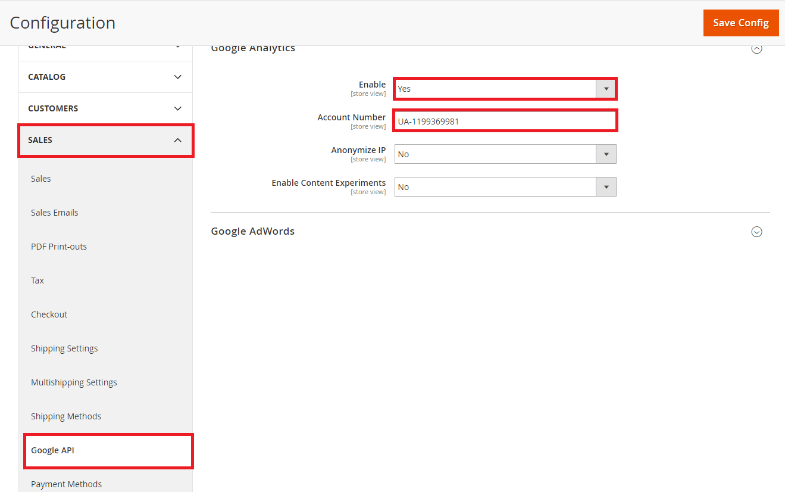Open Shipping Methods in sidebar
The height and width of the screenshot is (492, 785).
coord(66,416)
